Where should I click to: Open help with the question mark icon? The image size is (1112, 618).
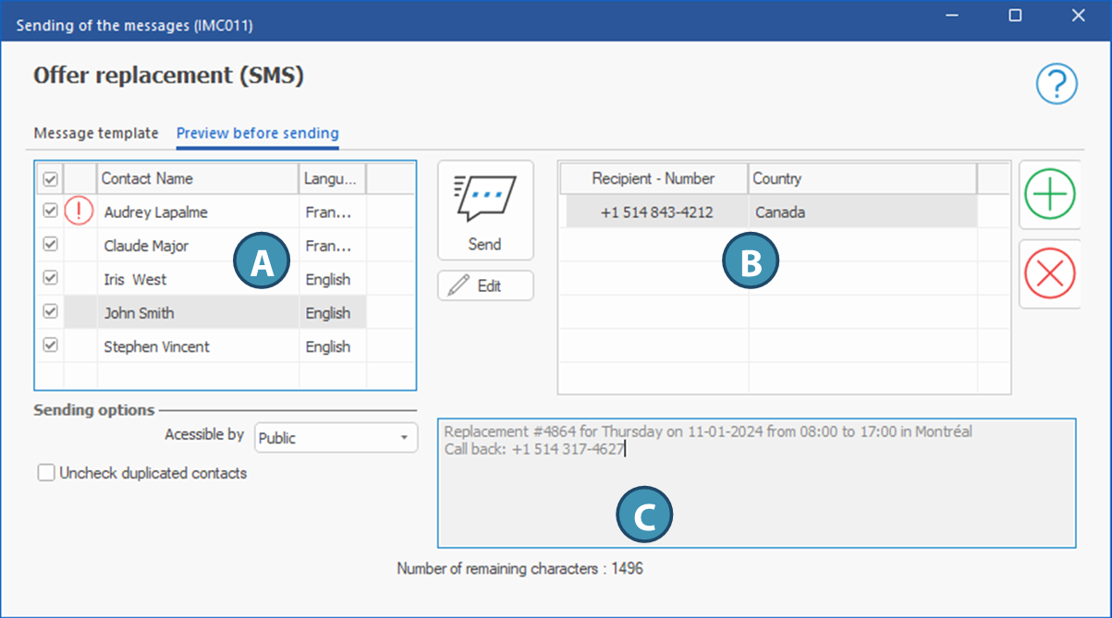click(1056, 85)
